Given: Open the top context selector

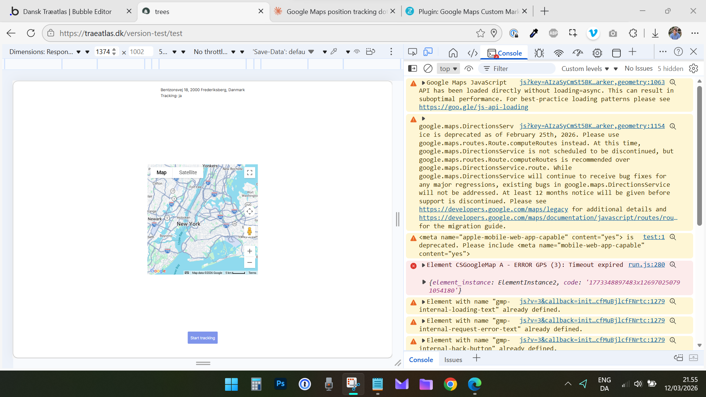Looking at the screenshot, I should point(448,68).
